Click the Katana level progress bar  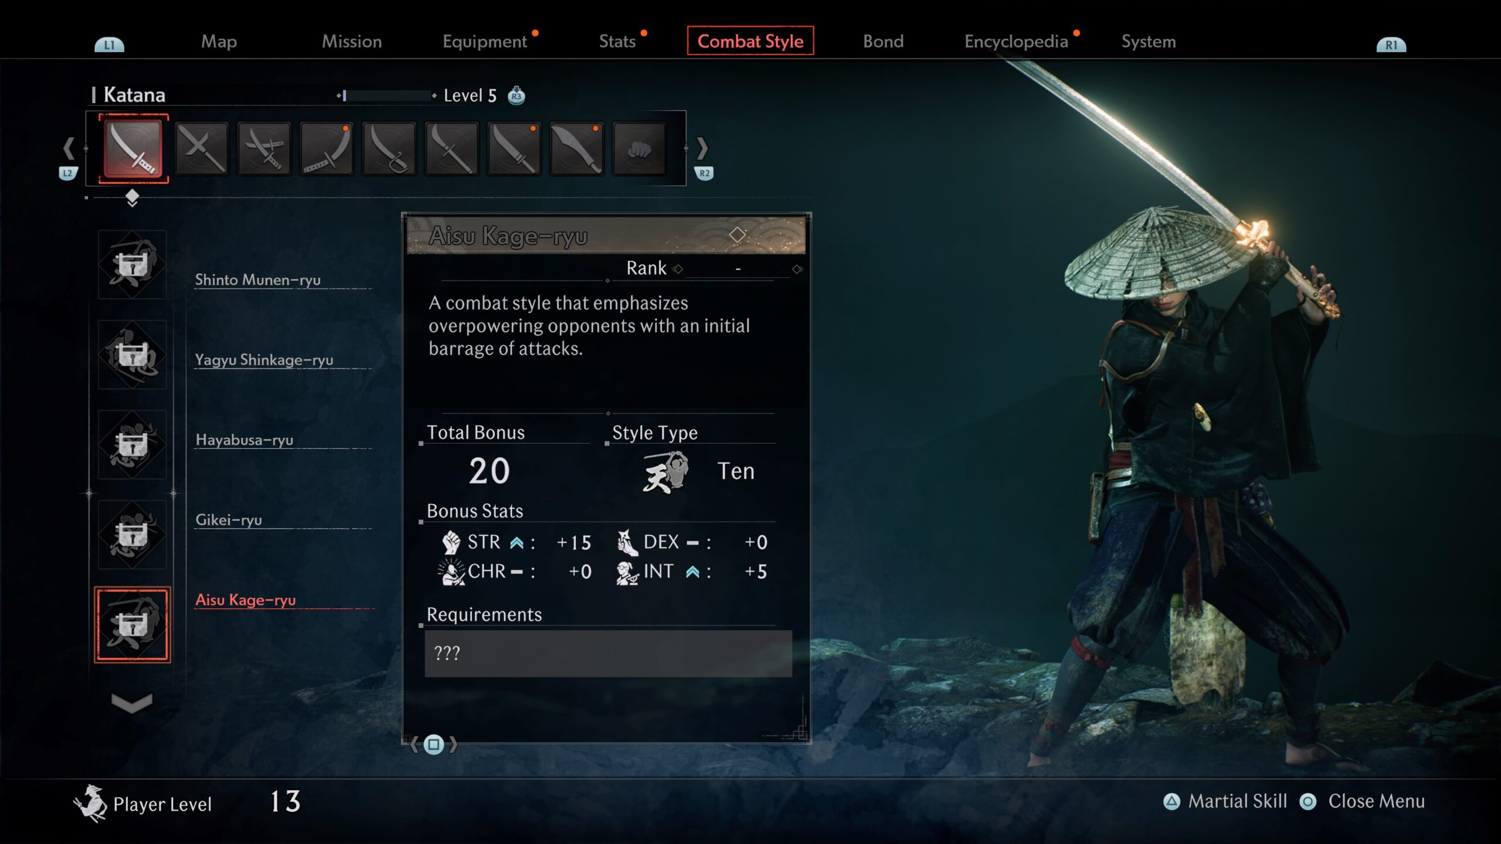click(386, 96)
